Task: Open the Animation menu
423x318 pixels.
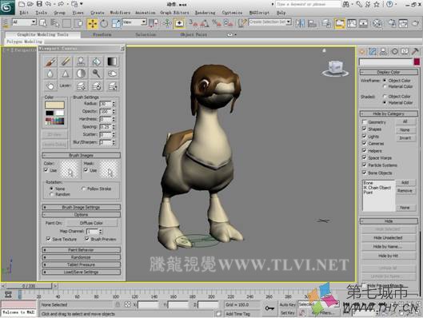Action: click(x=146, y=13)
